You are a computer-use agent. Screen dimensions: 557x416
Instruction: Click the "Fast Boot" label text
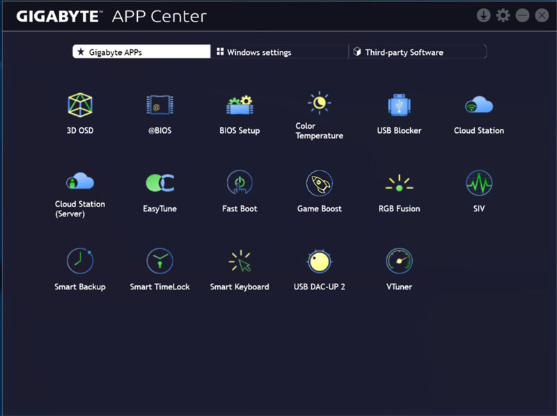tap(240, 209)
